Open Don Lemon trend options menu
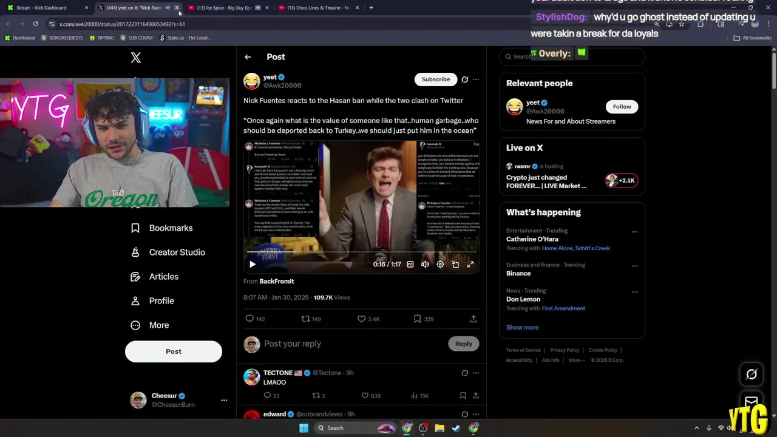The width and height of the screenshot is (777, 437). (x=634, y=292)
